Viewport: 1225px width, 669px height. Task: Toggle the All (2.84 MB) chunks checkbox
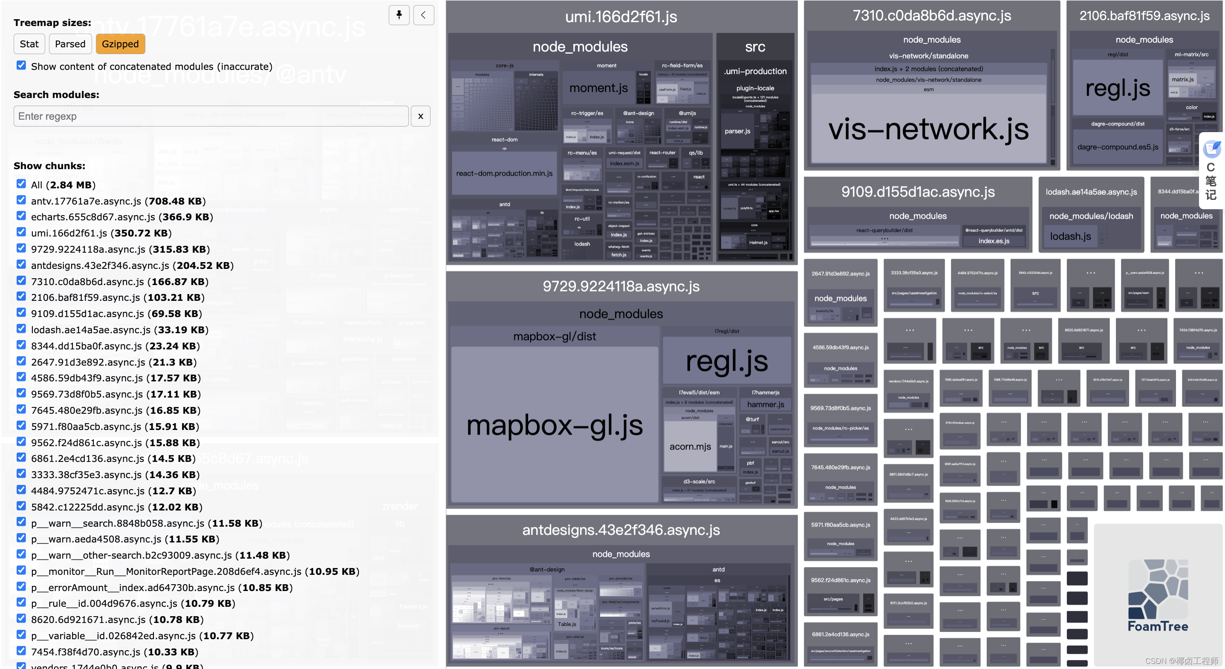click(21, 184)
